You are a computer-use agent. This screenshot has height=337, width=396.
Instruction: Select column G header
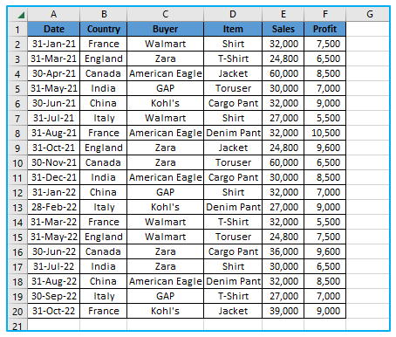point(368,14)
